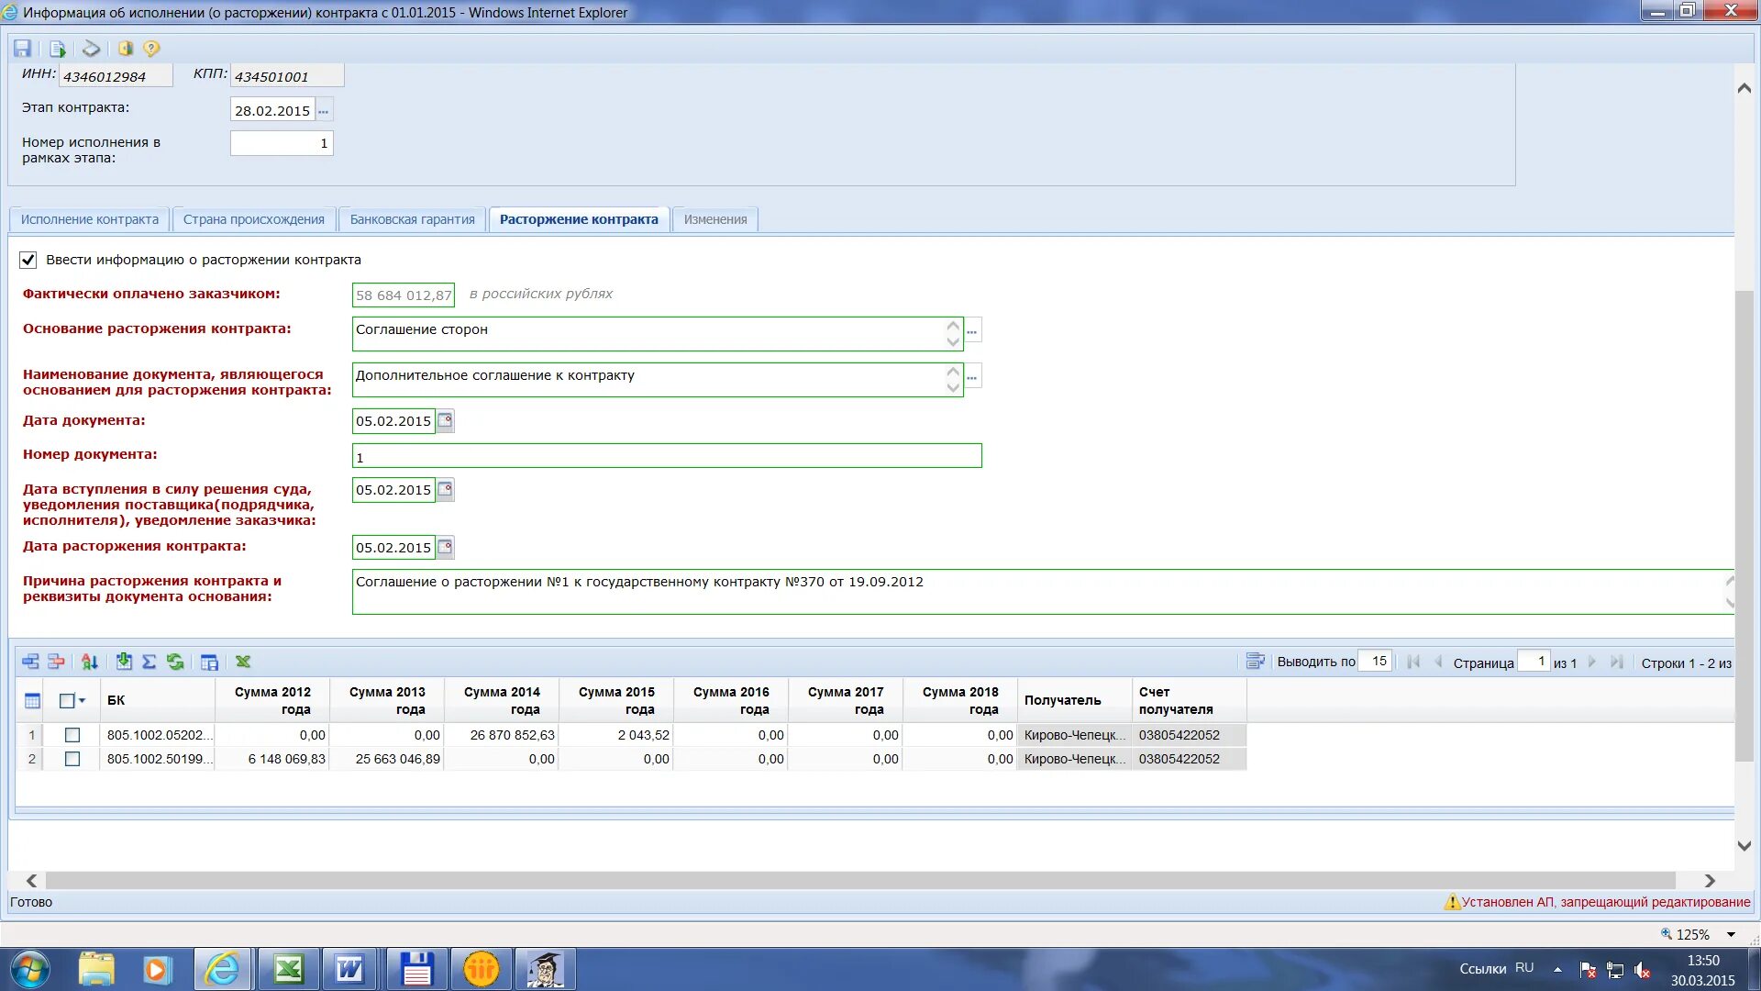Click the save floppy disk toolbar icon
The image size is (1761, 991).
[23, 49]
